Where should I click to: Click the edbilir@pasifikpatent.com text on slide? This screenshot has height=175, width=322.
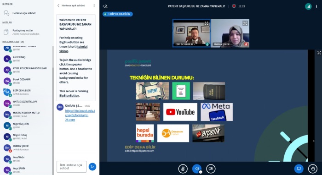[139, 151]
